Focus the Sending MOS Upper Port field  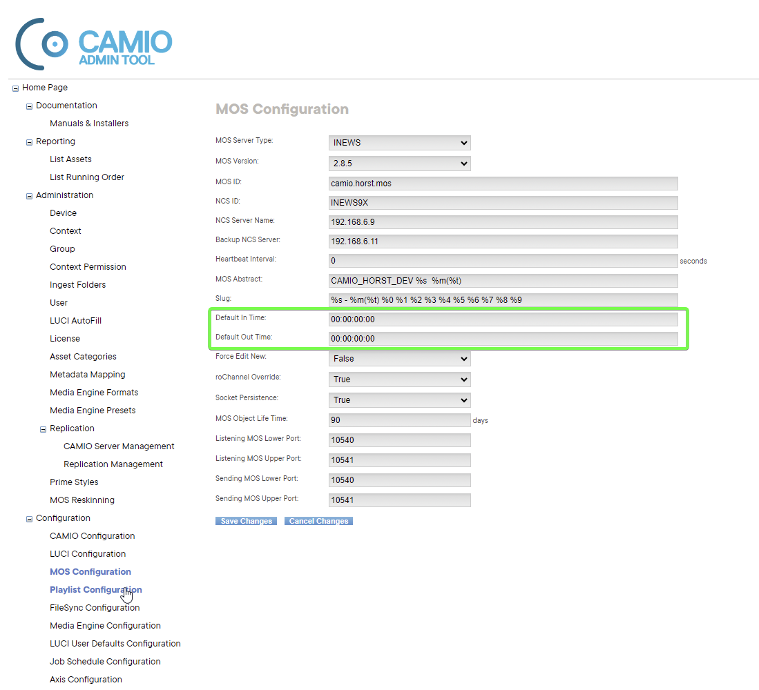click(399, 500)
